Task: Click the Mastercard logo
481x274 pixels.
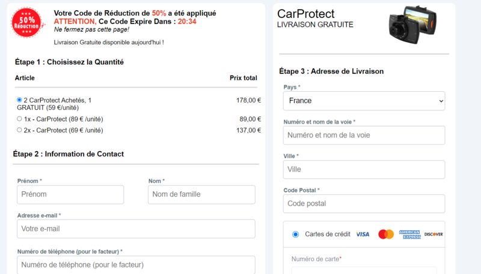Action: pos(386,234)
